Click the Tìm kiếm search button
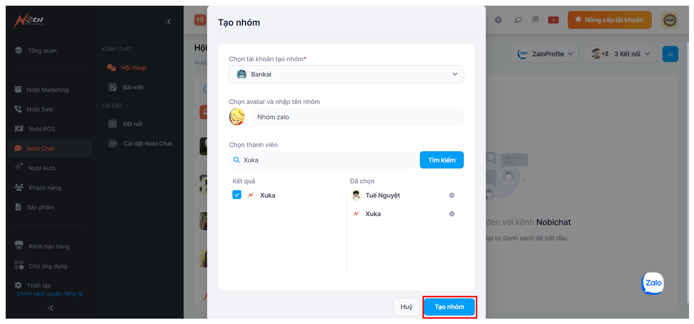694x324 pixels. click(442, 160)
